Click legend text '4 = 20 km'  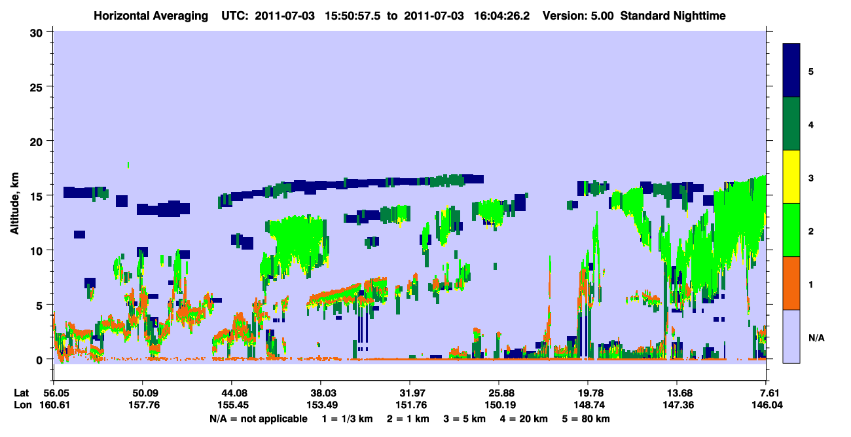524,418
